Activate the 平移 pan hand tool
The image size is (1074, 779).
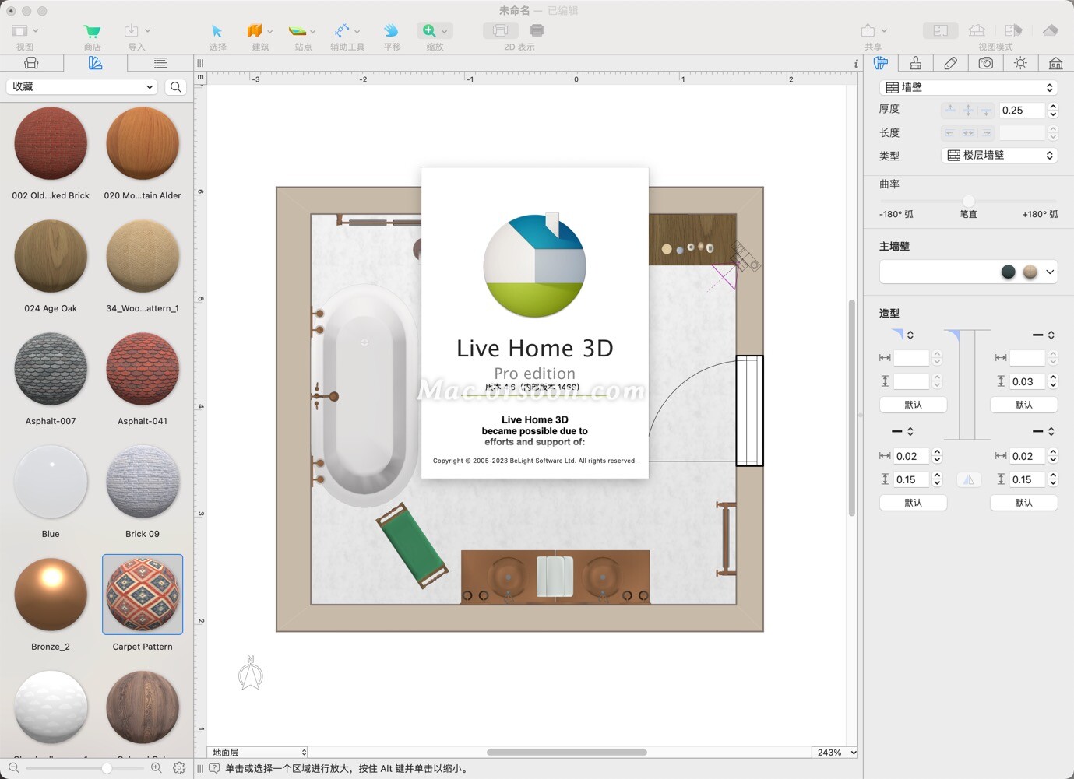[391, 31]
